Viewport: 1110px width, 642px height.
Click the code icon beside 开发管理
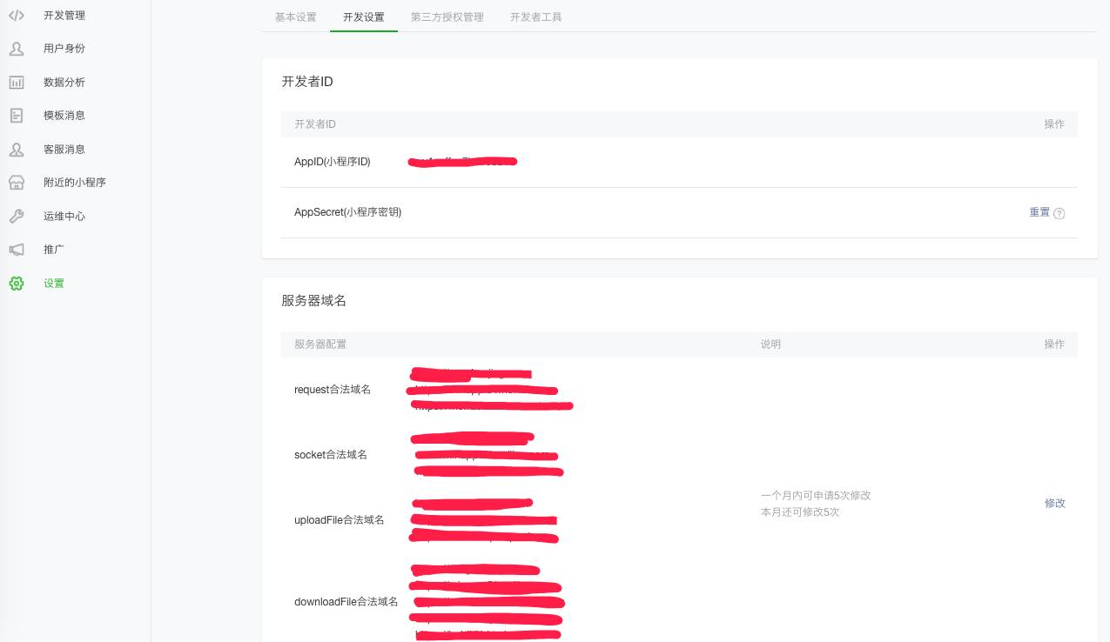click(x=17, y=15)
